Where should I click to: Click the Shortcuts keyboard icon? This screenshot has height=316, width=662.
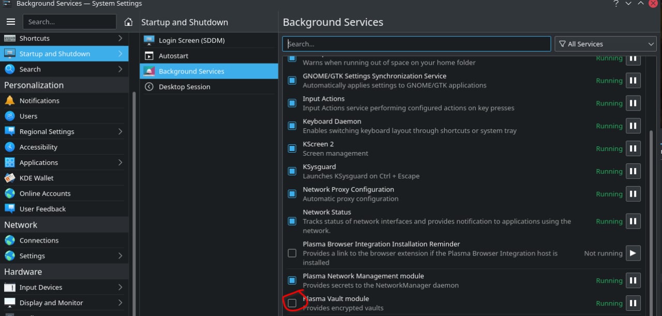[9, 38]
